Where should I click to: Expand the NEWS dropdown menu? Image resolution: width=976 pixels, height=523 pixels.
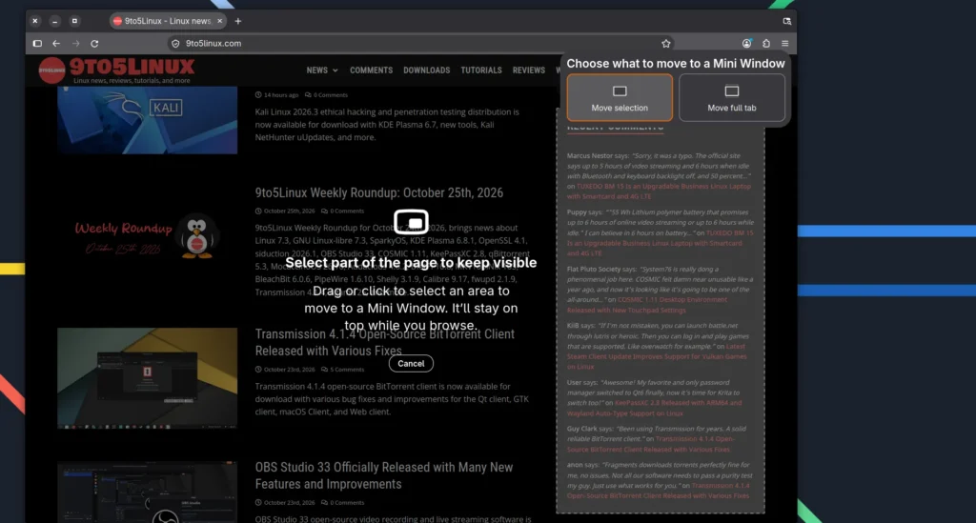(322, 70)
